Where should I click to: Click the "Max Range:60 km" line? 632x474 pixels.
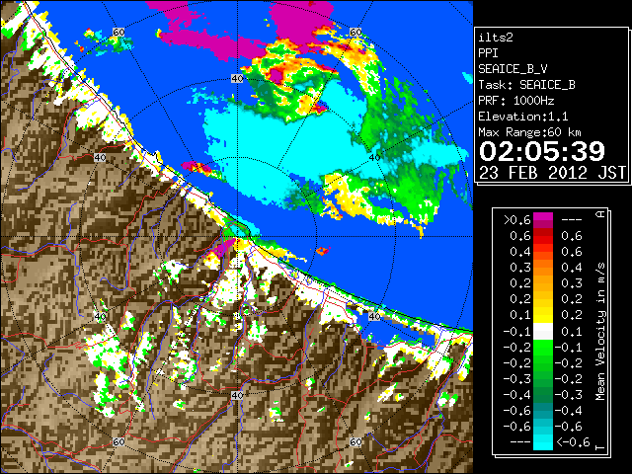[x=529, y=132]
